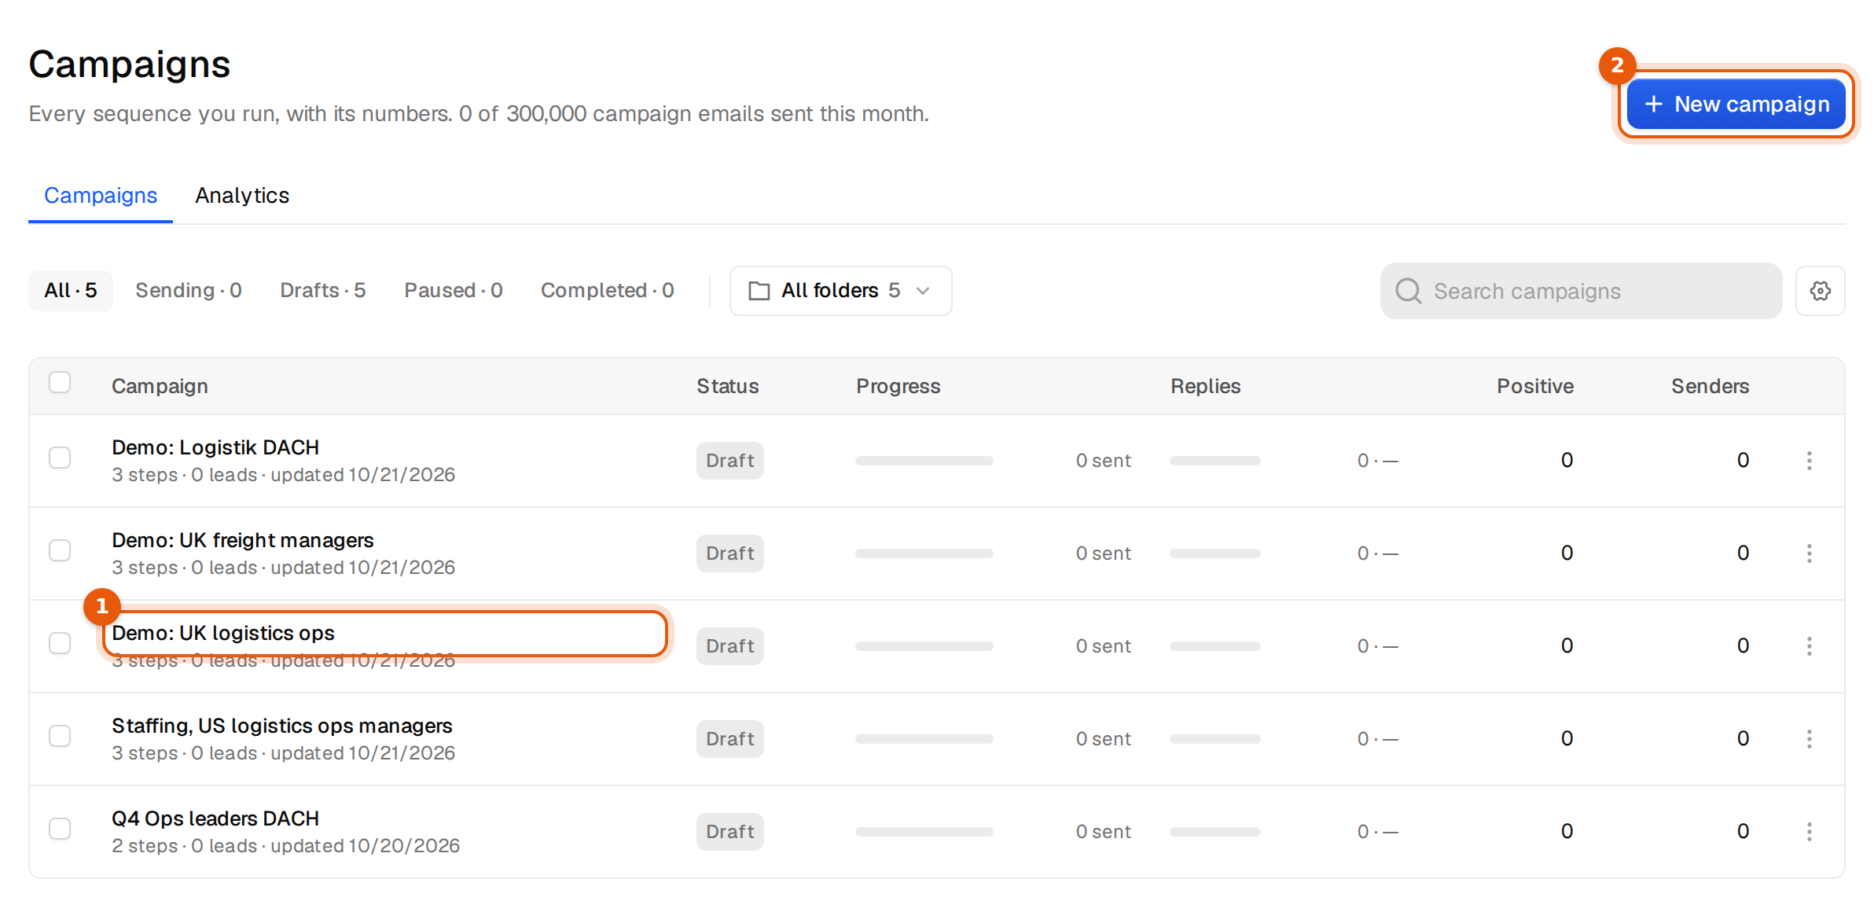The height and width of the screenshot is (912, 1874).
Task: Open the Demo: UK logistics ops campaign
Action: point(223,633)
